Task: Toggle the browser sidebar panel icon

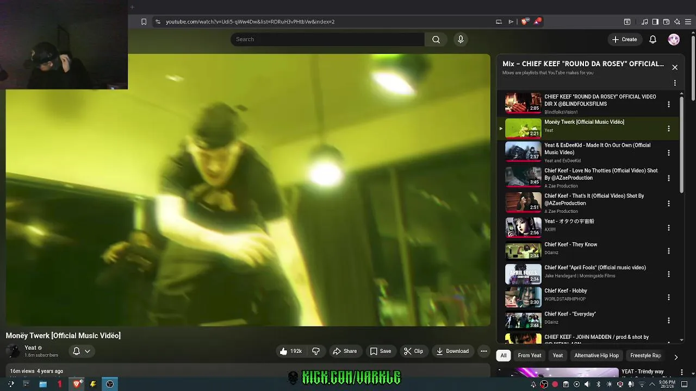Action: [x=655, y=22]
